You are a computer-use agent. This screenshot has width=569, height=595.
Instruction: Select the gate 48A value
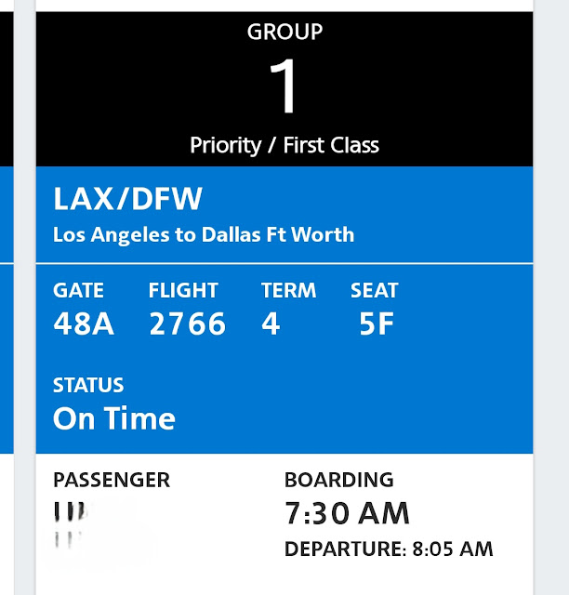[x=84, y=324]
